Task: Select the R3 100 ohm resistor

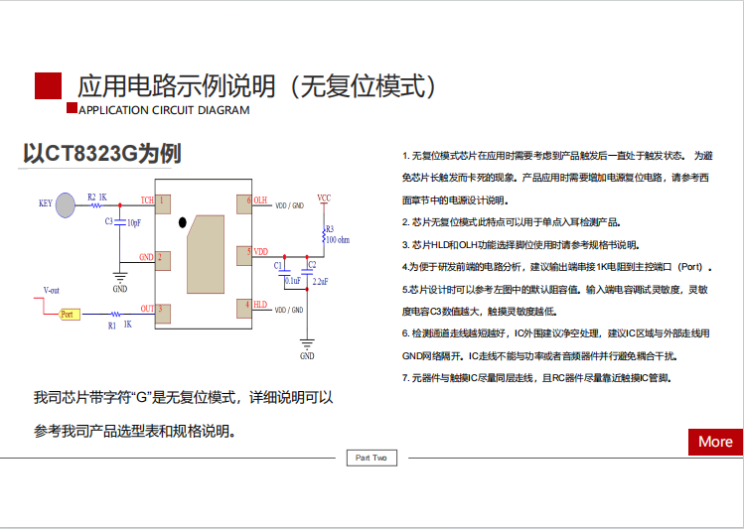Action: 323,235
